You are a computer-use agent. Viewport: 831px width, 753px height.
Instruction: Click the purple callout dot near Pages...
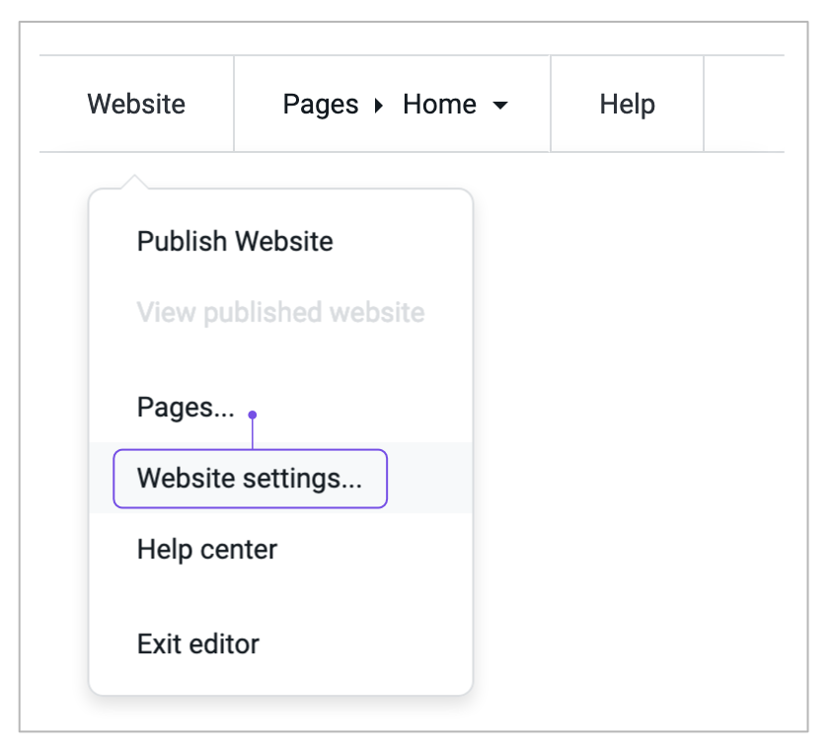pyautogui.click(x=253, y=414)
